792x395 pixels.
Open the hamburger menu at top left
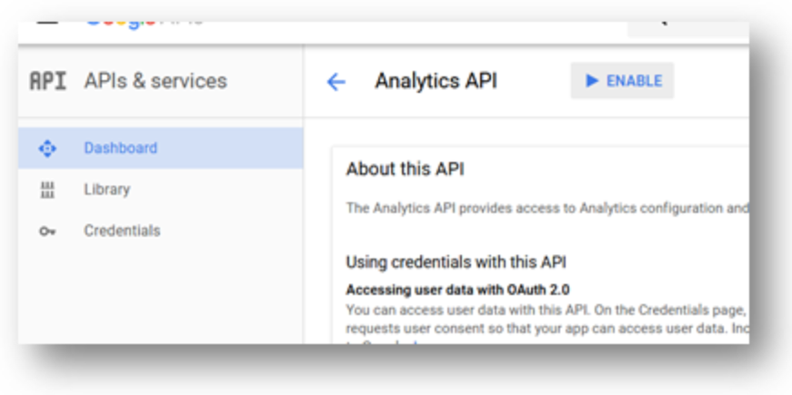(x=47, y=22)
